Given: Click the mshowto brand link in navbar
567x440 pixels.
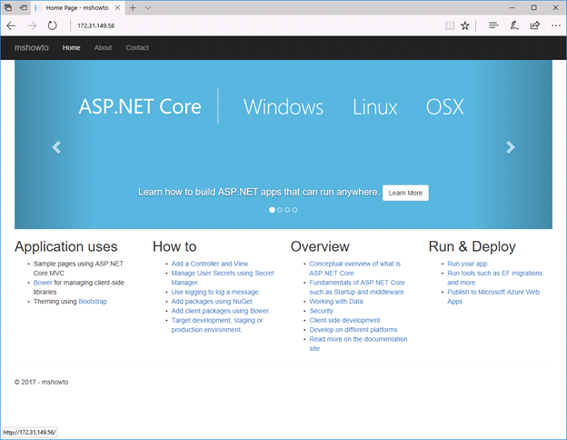Looking at the screenshot, I should click(32, 48).
